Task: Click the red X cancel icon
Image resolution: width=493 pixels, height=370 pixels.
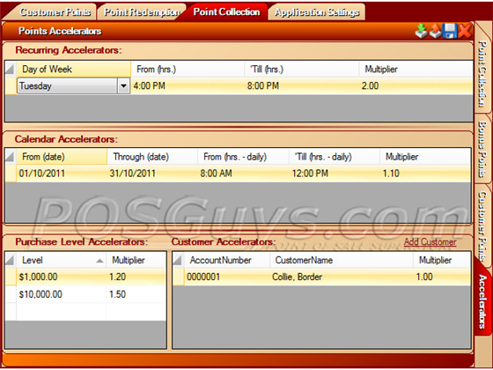Action: pos(465,31)
